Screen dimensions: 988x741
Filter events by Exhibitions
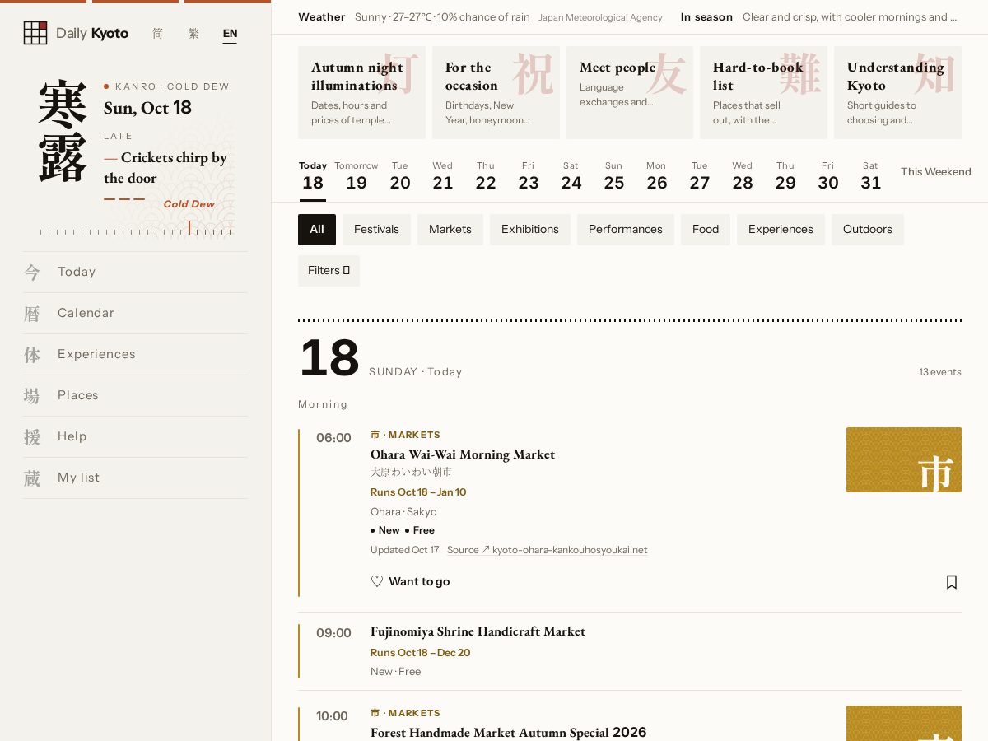530,230
